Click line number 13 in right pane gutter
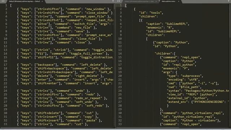The height and width of the screenshot is (130, 231). 120,50
